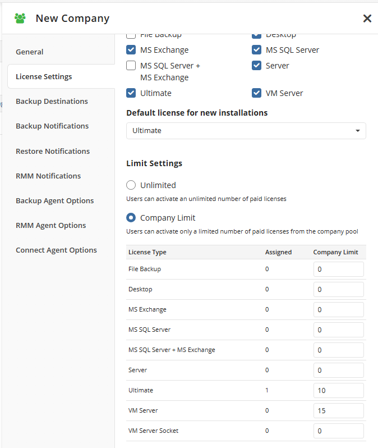
Task: Uncheck the VM Server license checkbox
Action: [x=257, y=93]
